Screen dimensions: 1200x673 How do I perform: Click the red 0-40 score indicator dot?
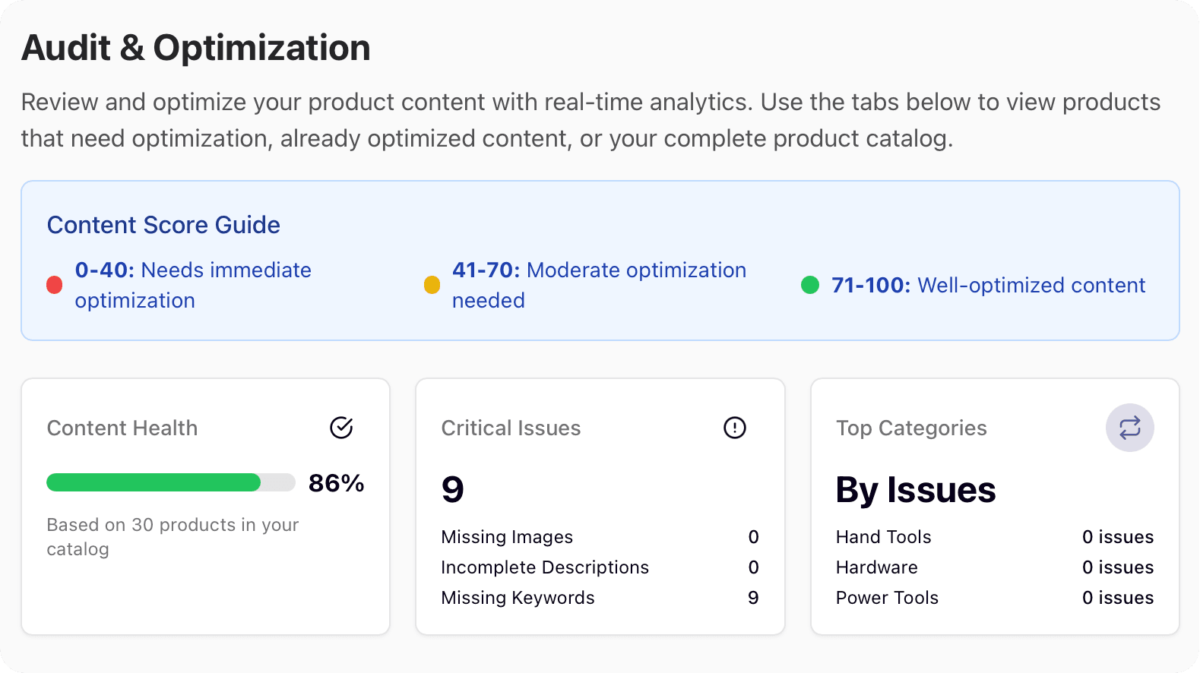55,285
